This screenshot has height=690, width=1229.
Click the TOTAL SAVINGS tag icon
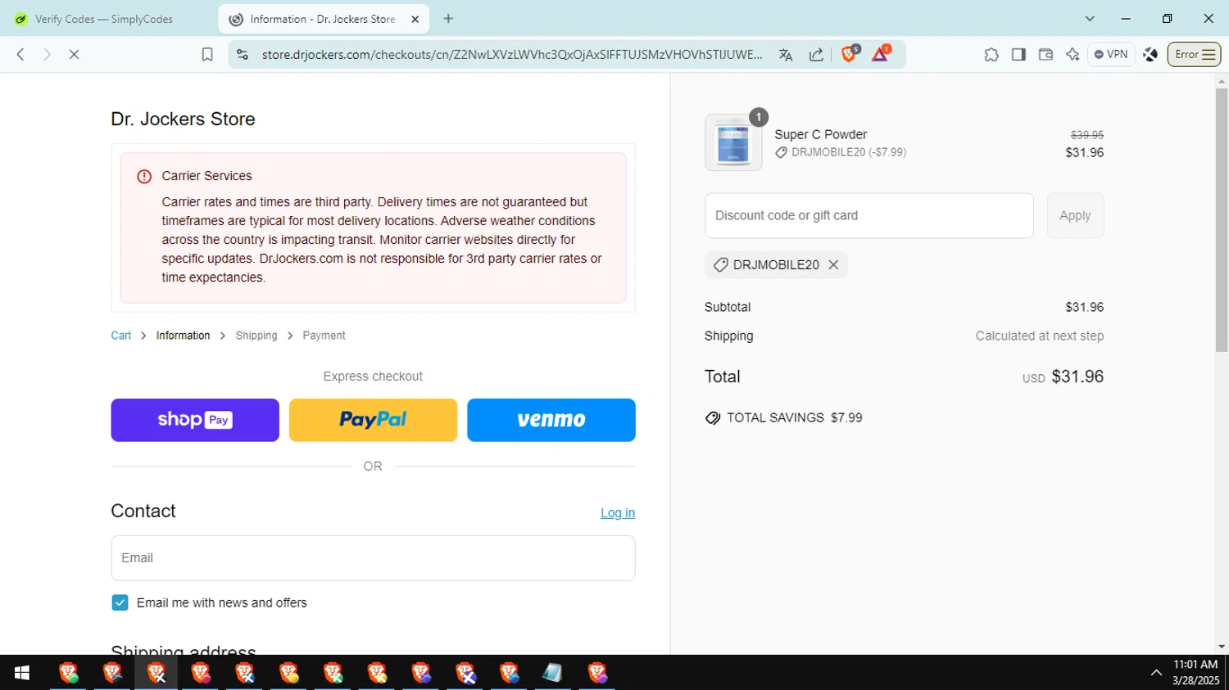[713, 418]
